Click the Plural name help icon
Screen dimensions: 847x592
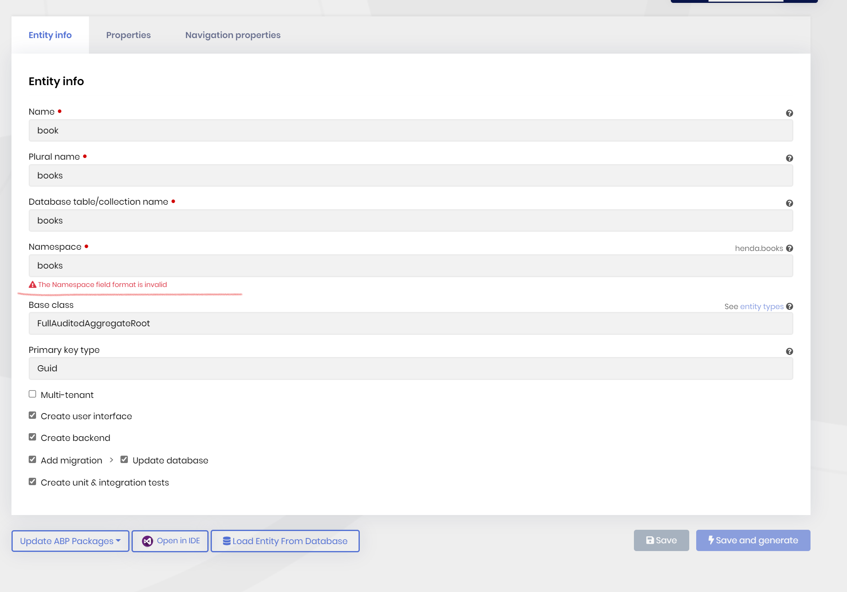[x=789, y=158]
